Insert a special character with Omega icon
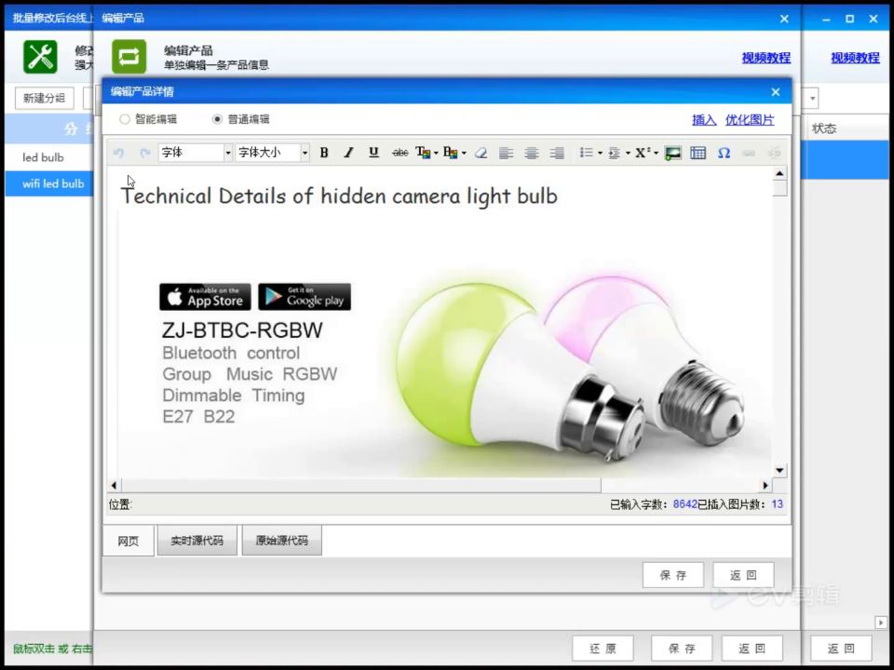Screen dimensions: 894x670 (x=724, y=153)
